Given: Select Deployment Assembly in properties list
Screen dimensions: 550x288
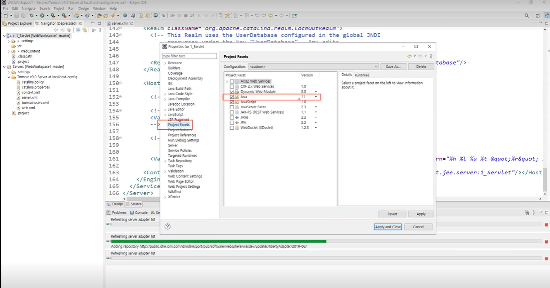Looking at the screenshot, I should [185, 79].
